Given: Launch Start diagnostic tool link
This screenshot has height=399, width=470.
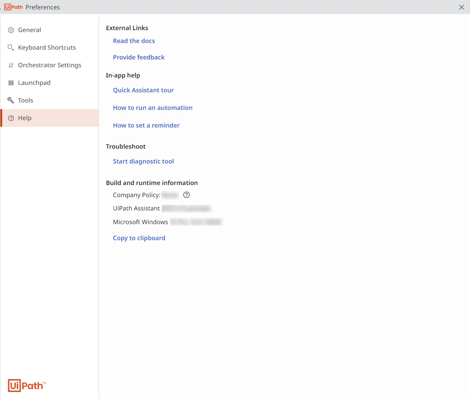Looking at the screenshot, I should pos(143,162).
